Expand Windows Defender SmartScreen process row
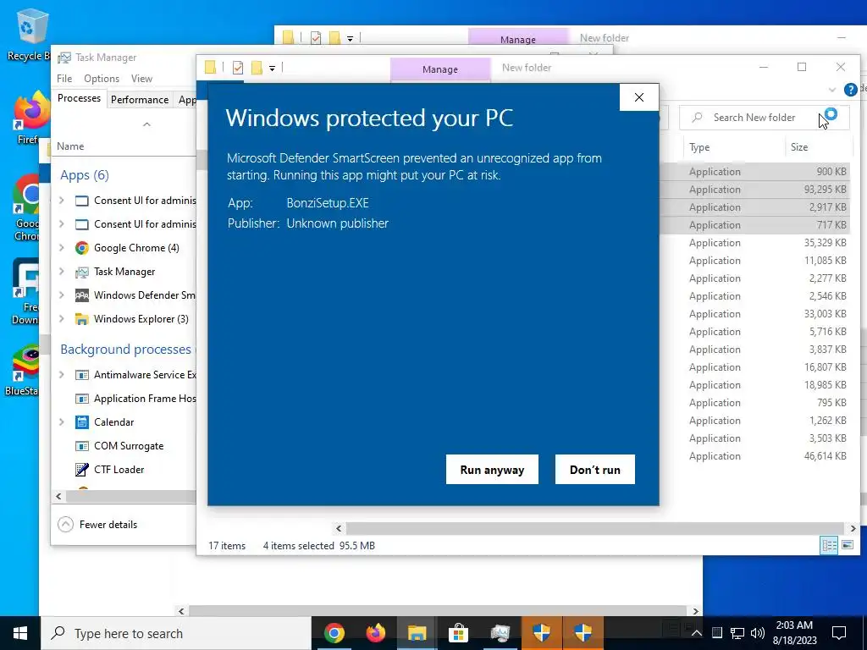Screen dimensions: 867x650 pos(61,295)
